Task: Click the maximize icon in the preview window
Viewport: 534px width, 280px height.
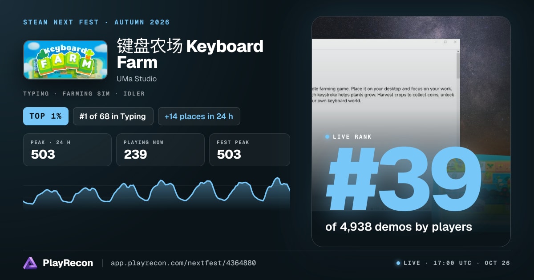Action: (445, 42)
